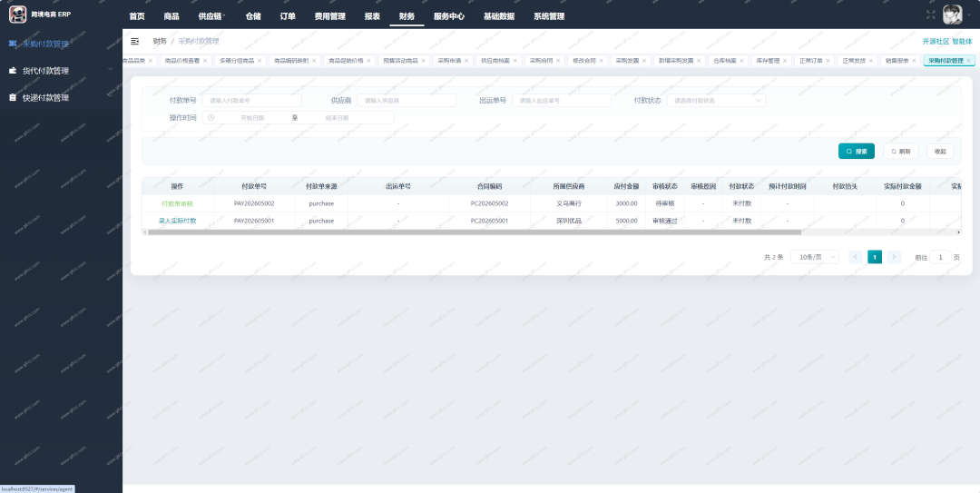Open the 首页 top menu
Screen dimensions: 980x493
tap(136, 16)
